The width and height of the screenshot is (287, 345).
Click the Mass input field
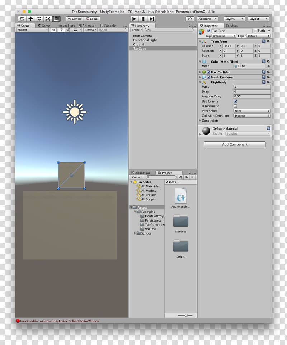click(x=252, y=87)
